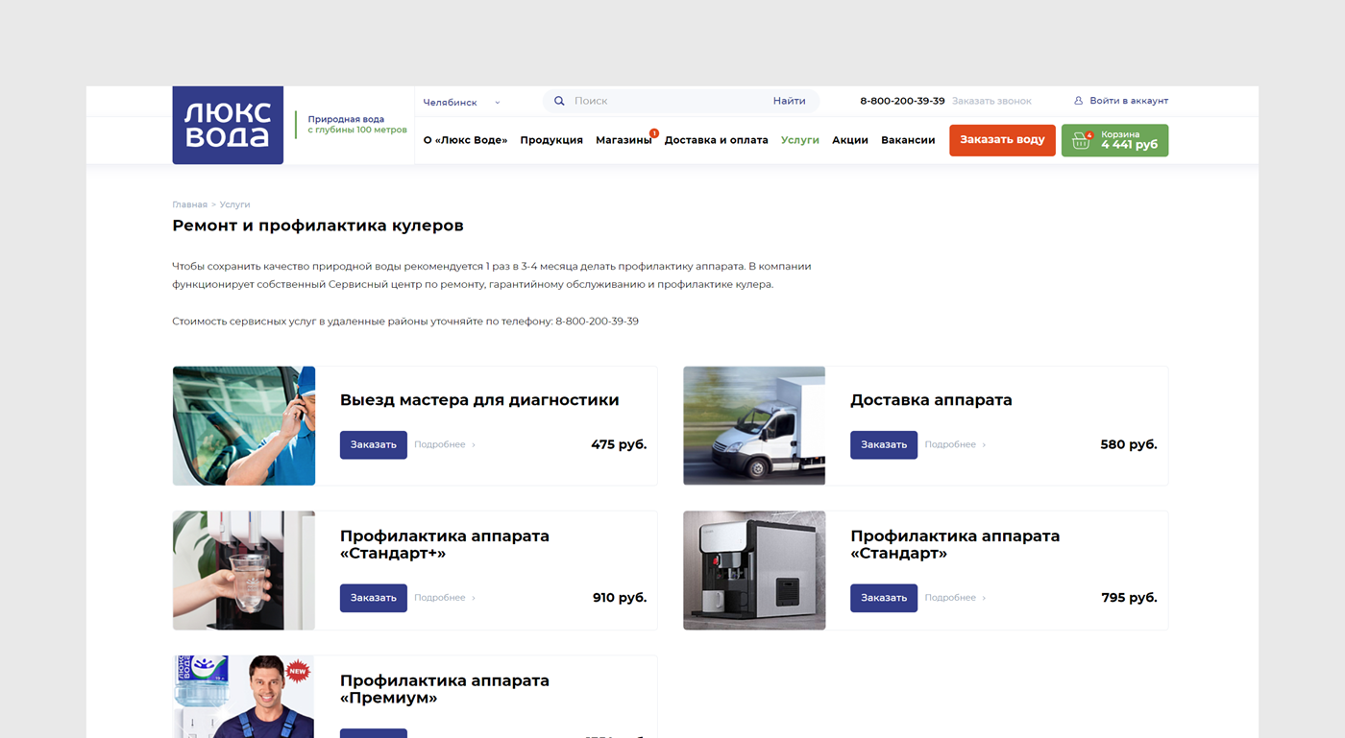1345x738 pixels.
Task: Click the shopping basket icon
Action: pyautogui.click(x=1082, y=141)
